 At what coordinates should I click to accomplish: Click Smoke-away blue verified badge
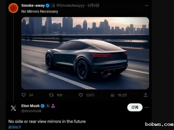click(48, 6)
